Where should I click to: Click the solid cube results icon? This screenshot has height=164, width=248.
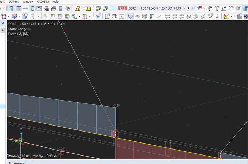(145, 16)
